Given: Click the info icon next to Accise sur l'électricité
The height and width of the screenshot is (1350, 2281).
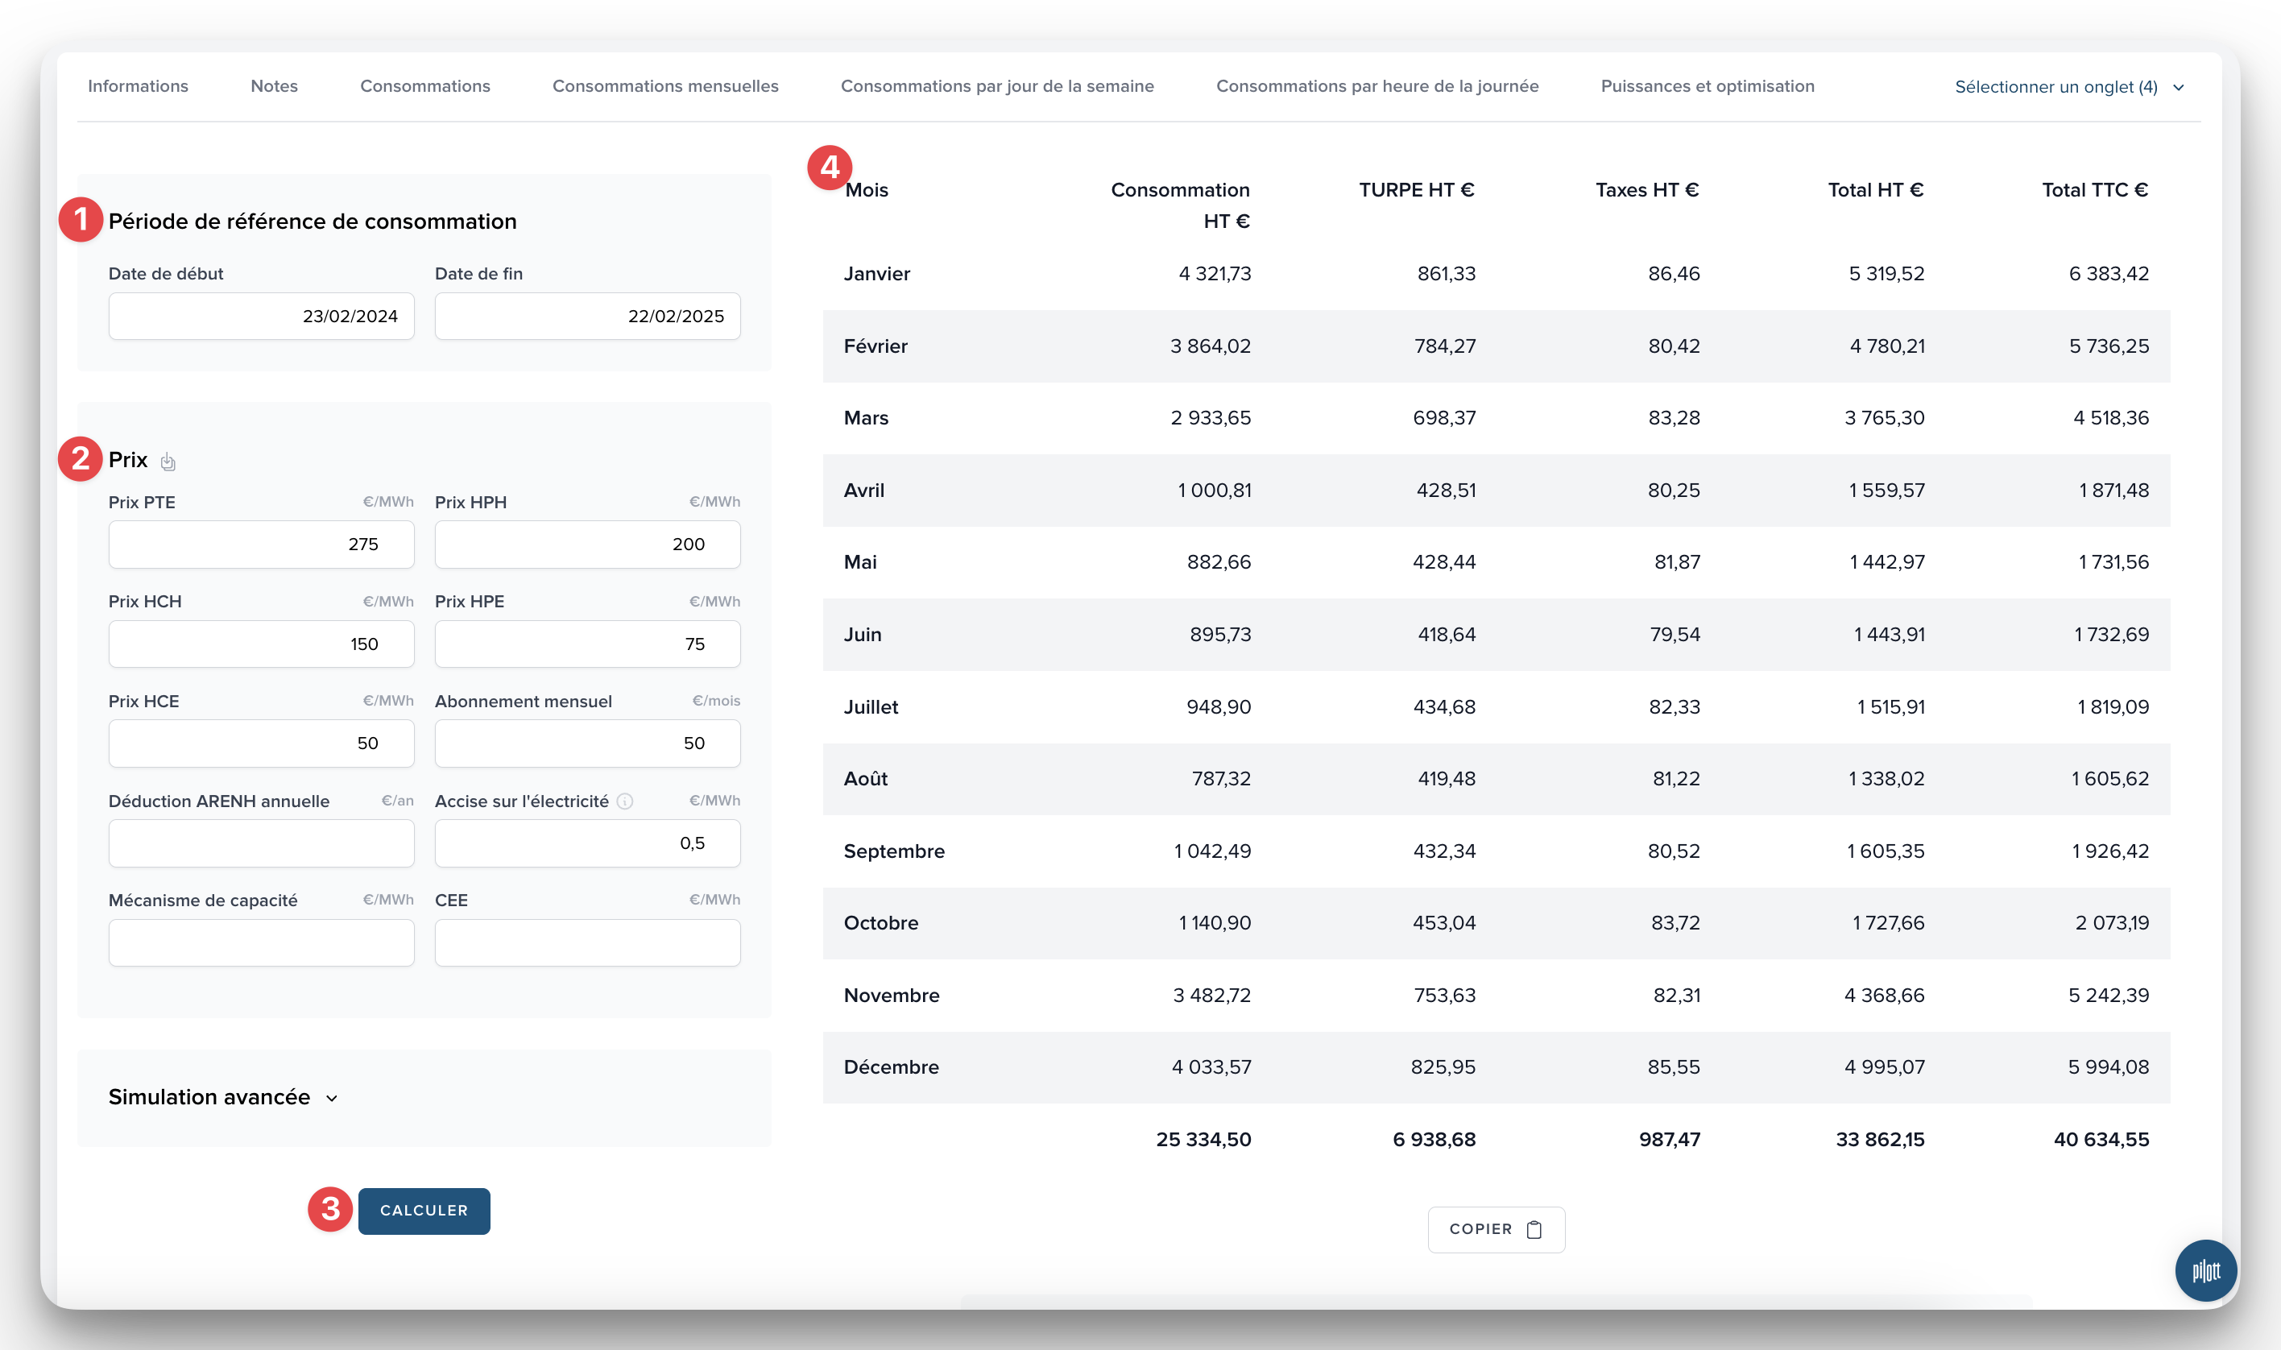Looking at the screenshot, I should point(625,801).
